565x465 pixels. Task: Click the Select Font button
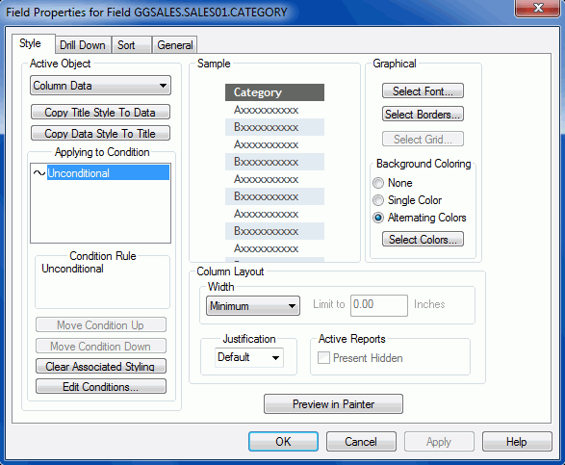coord(423,90)
